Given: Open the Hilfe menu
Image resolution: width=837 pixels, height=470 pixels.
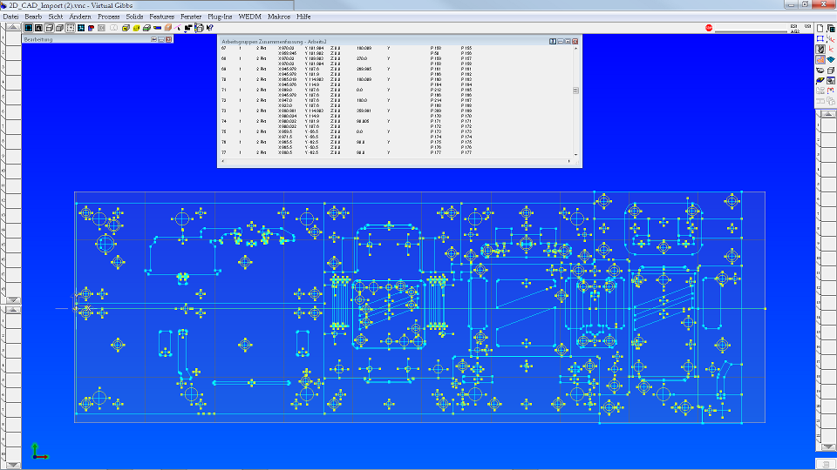Looking at the screenshot, I should coord(303,17).
